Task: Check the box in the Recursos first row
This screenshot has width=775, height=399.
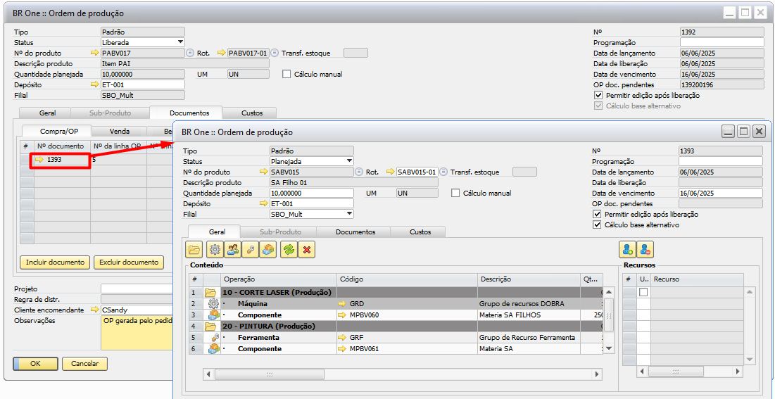Action: [643, 292]
